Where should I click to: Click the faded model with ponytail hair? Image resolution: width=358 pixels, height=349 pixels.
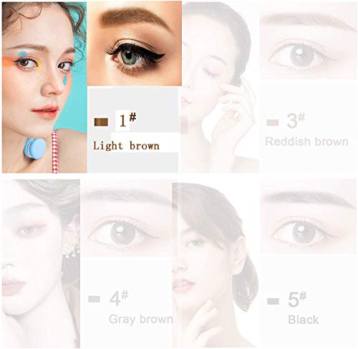[x=215, y=265]
